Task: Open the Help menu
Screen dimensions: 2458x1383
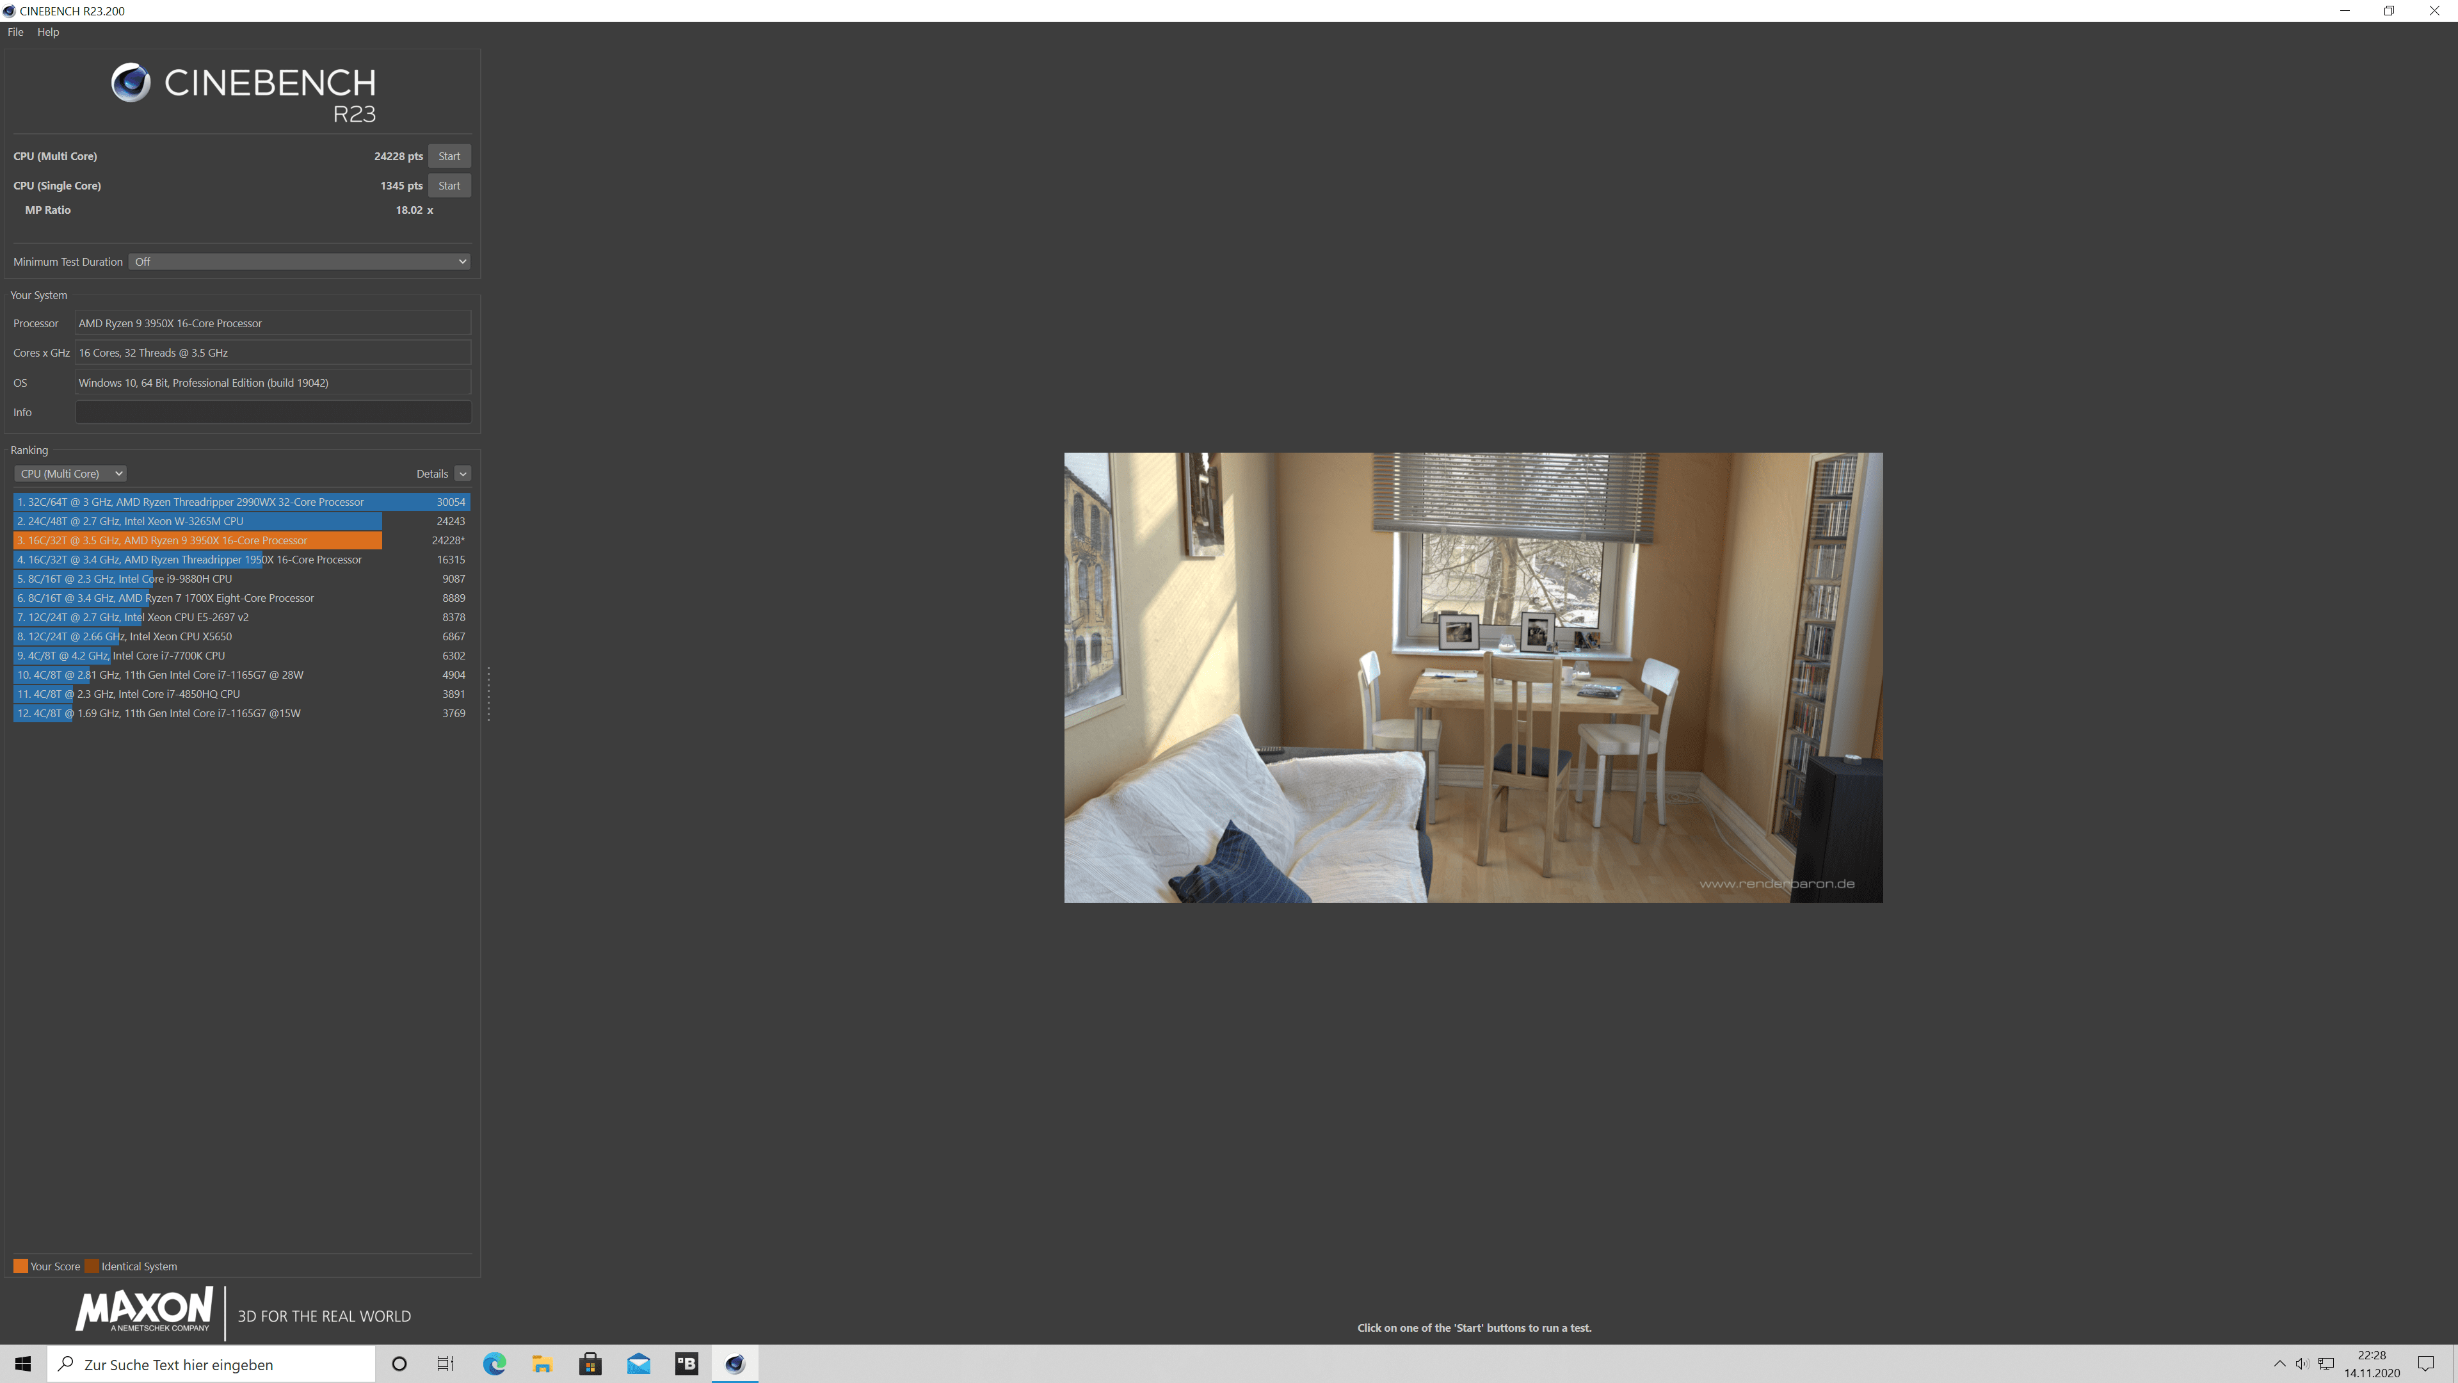Action: (x=48, y=31)
